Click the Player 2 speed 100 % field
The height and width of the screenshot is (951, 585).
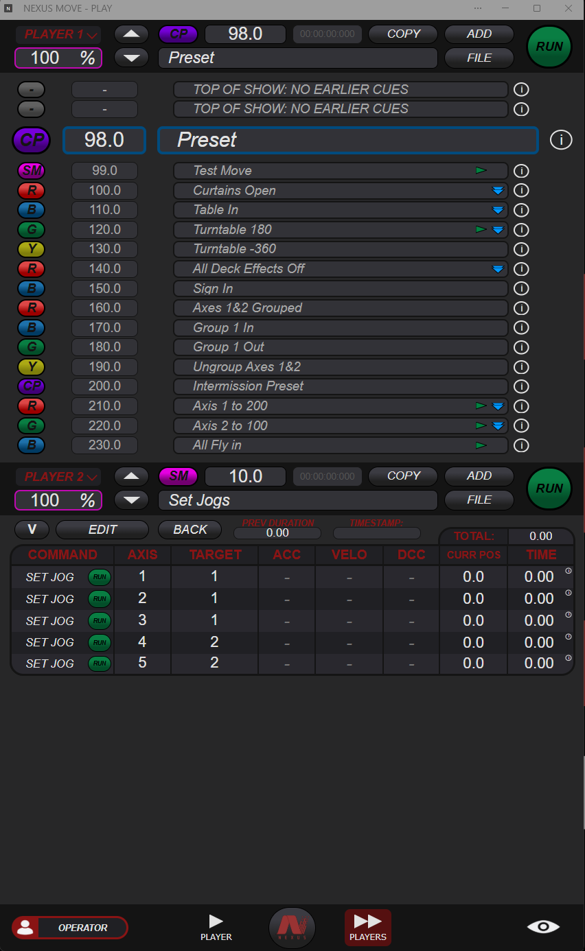pos(58,500)
